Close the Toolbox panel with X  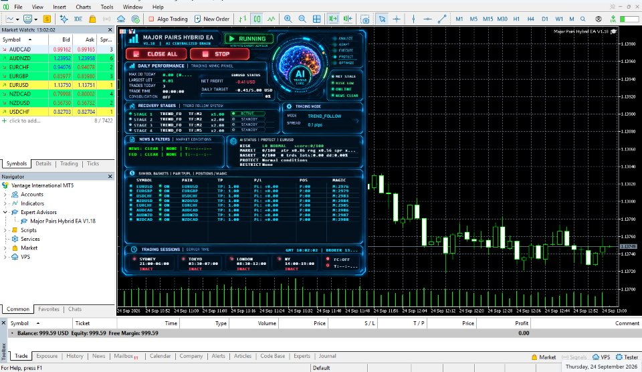[4, 323]
